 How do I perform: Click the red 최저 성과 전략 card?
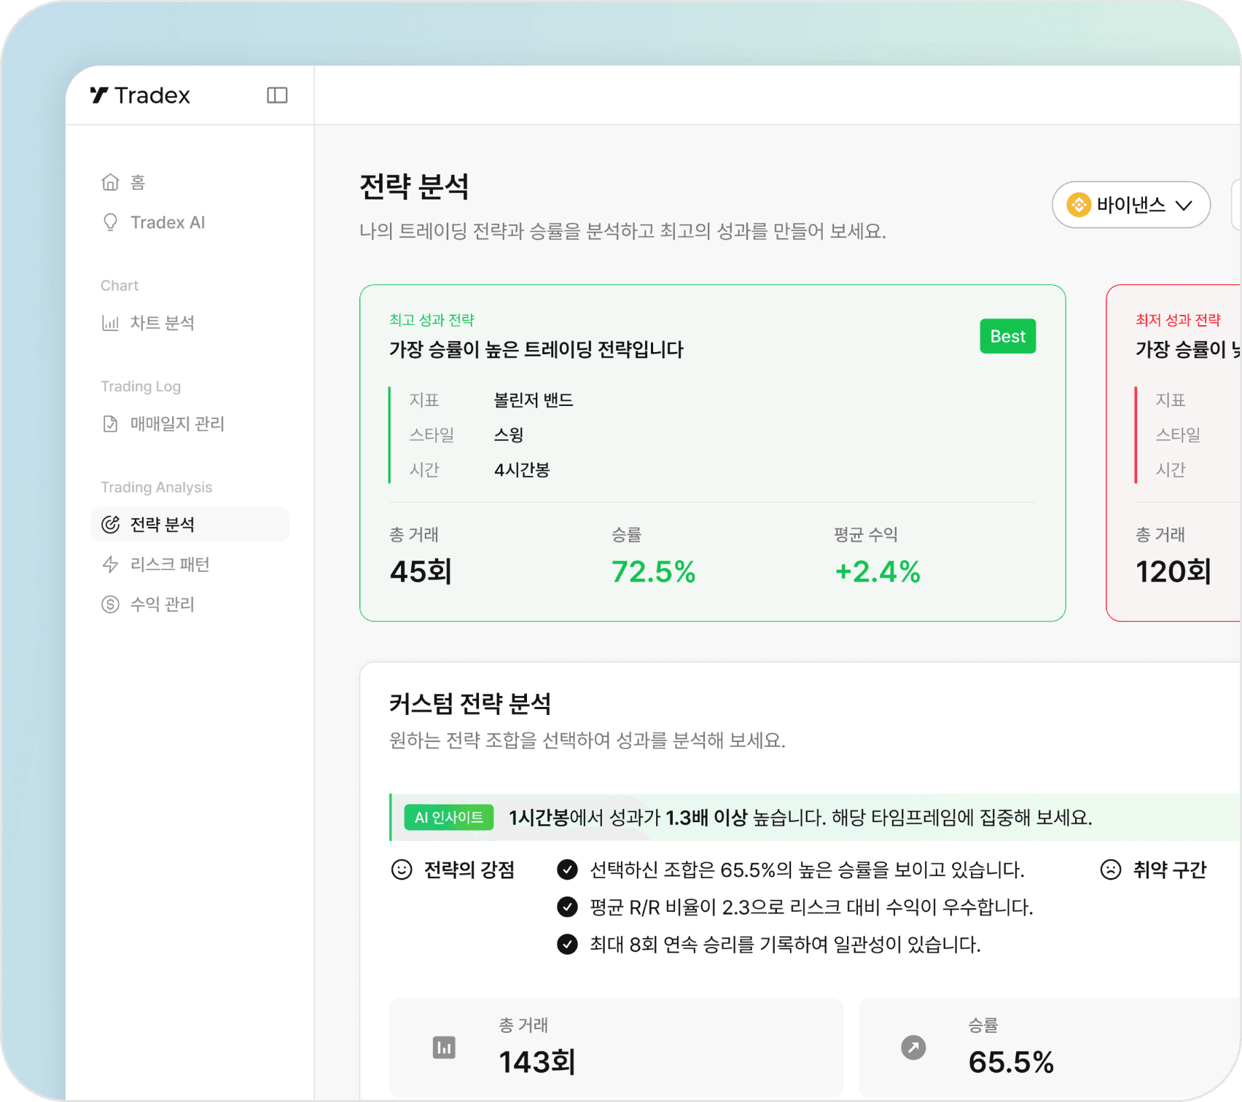pyautogui.click(x=1173, y=453)
